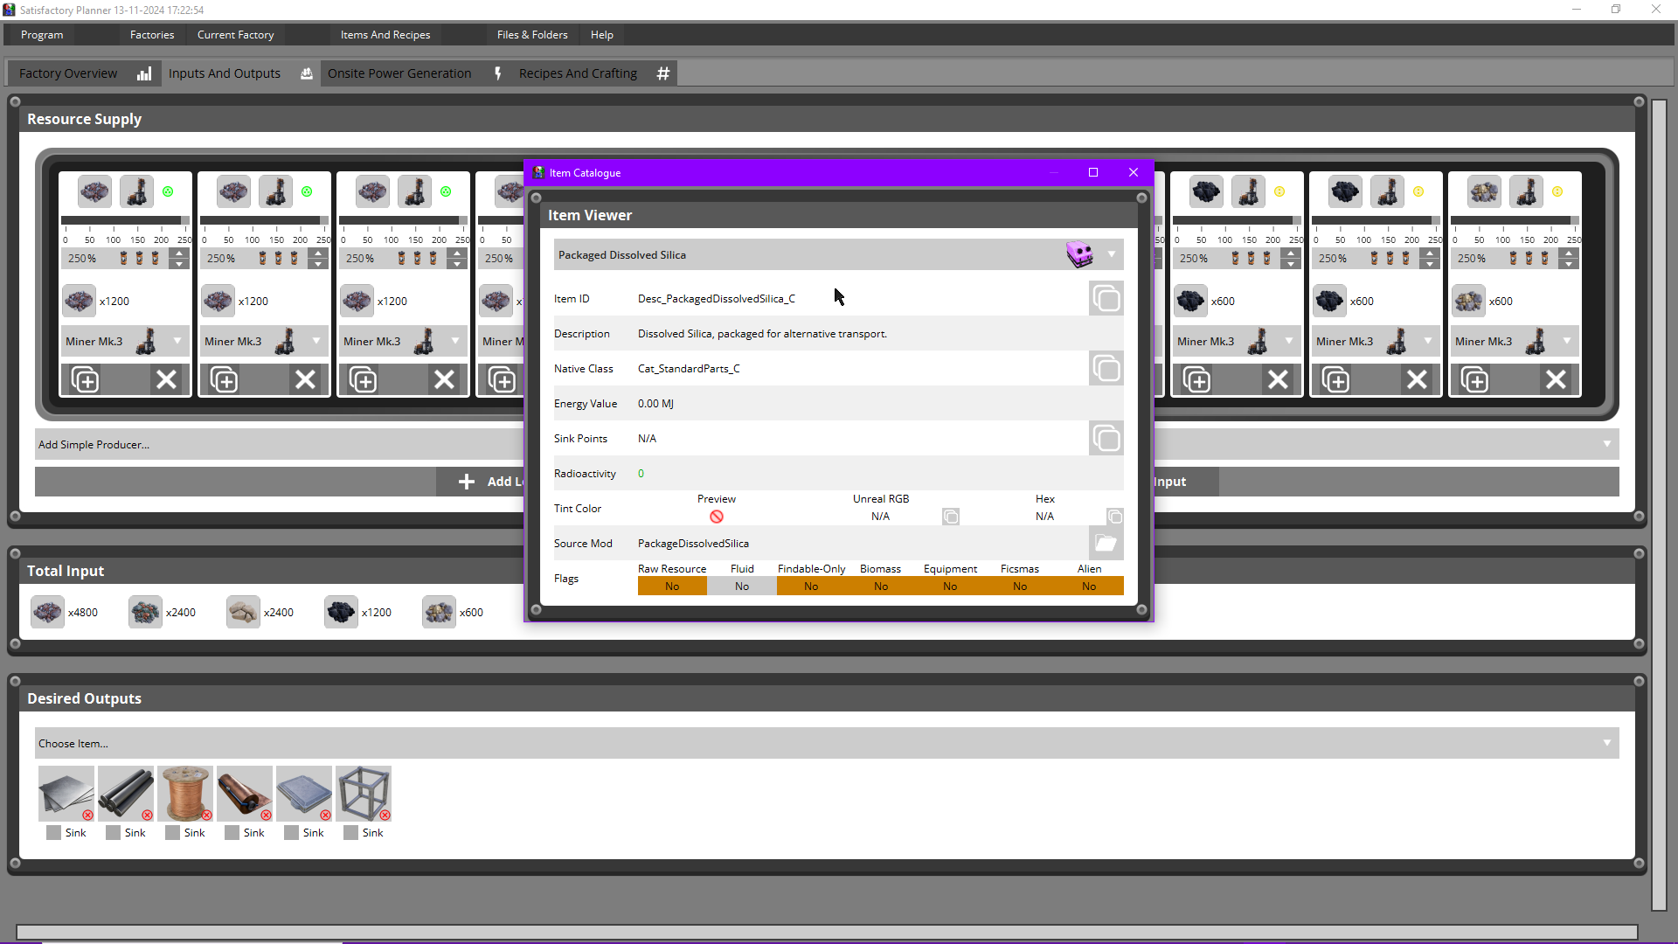Click the Add Simple Producer field

[x=262, y=444]
